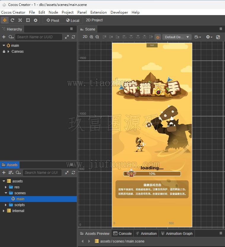Click the Hierarchy search field

(x=39, y=37)
